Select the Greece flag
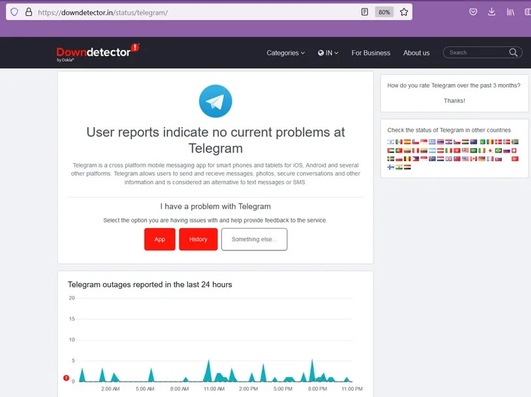 click(x=432, y=142)
